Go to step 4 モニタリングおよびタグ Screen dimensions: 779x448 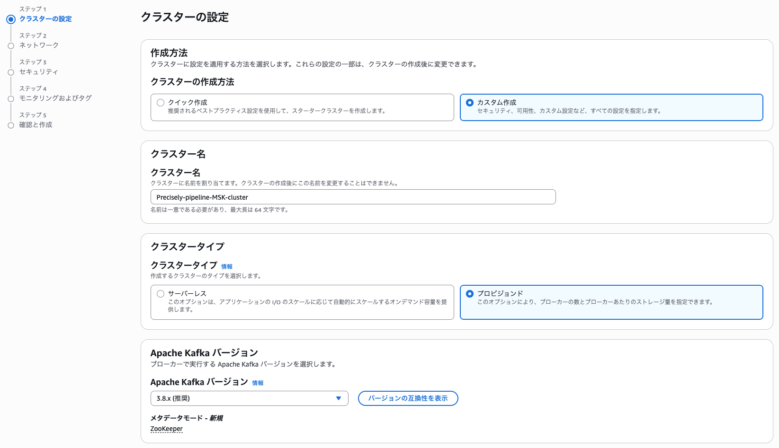tap(55, 98)
